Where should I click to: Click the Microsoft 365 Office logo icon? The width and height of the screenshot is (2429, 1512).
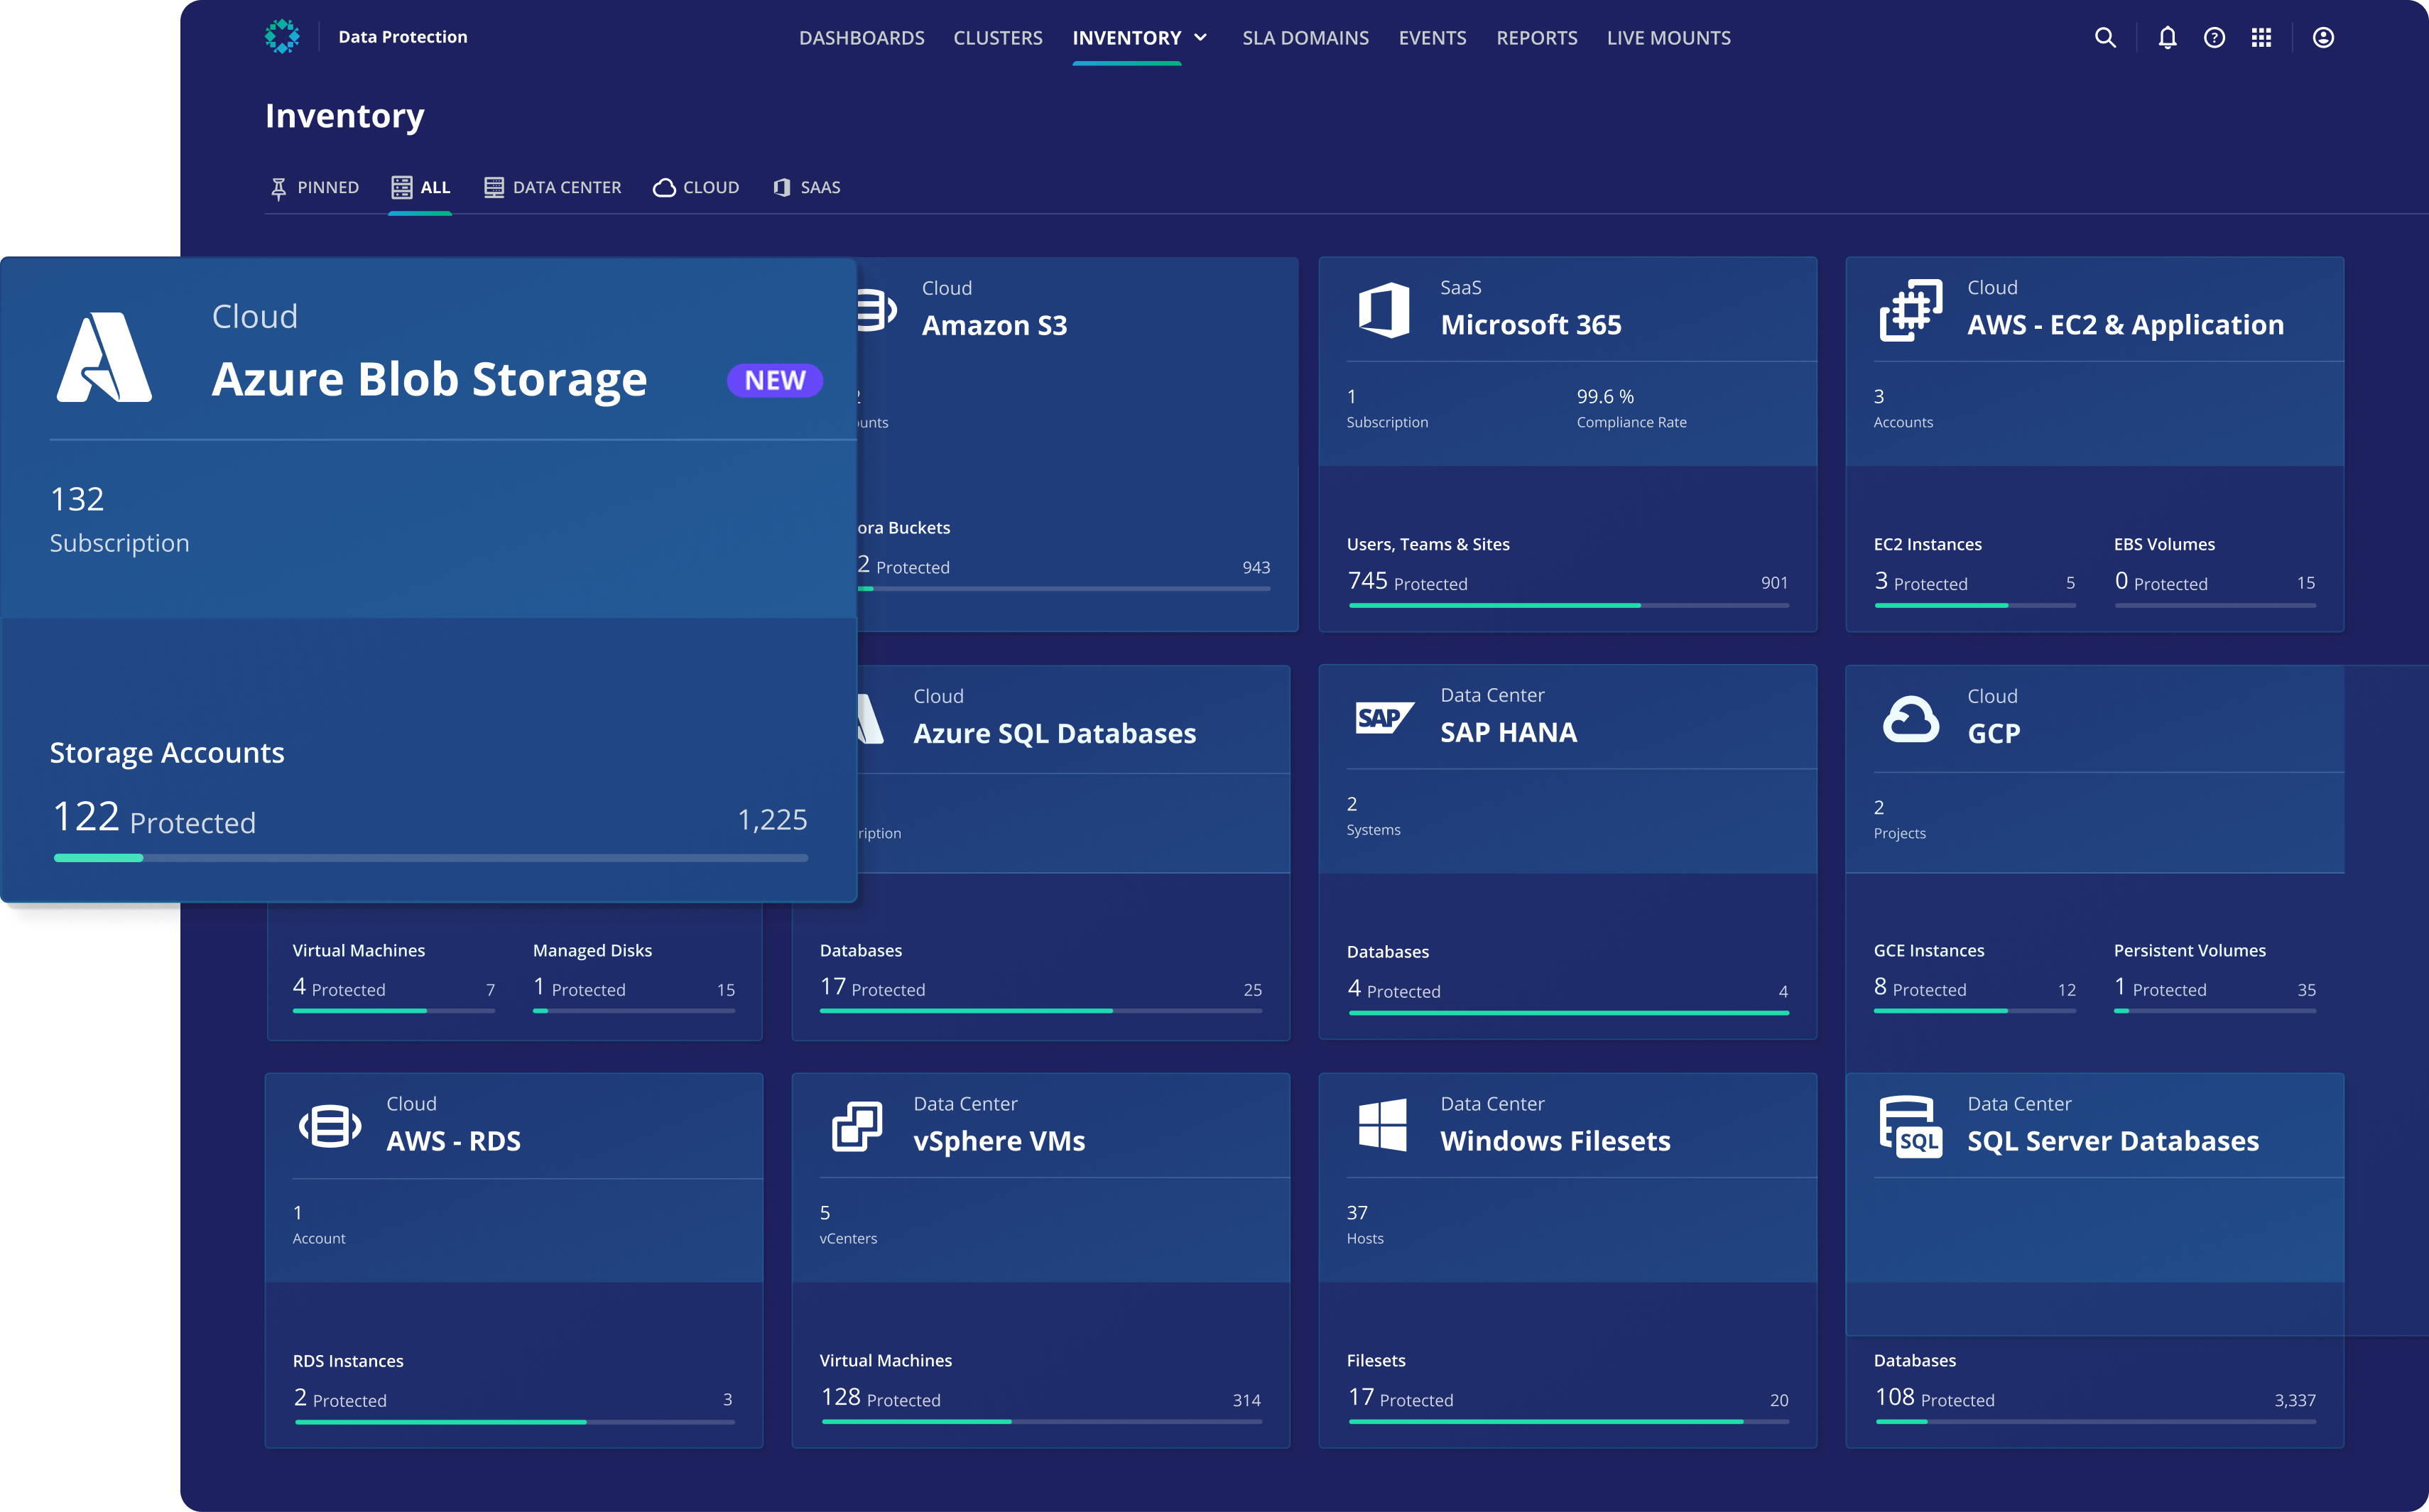(1384, 310)
